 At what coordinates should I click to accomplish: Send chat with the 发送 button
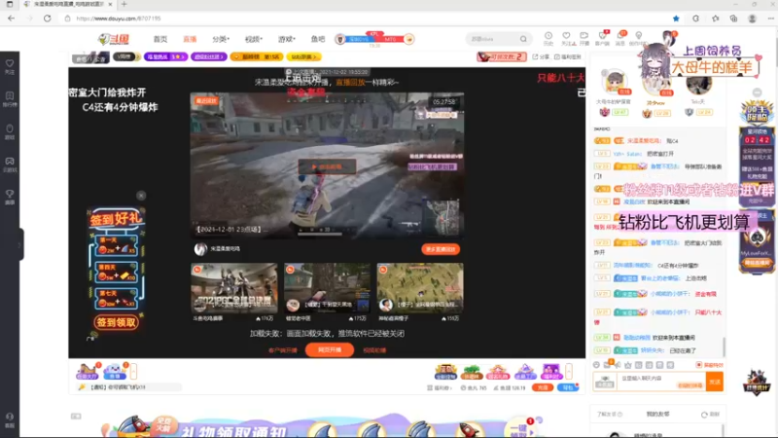point(715,382)
